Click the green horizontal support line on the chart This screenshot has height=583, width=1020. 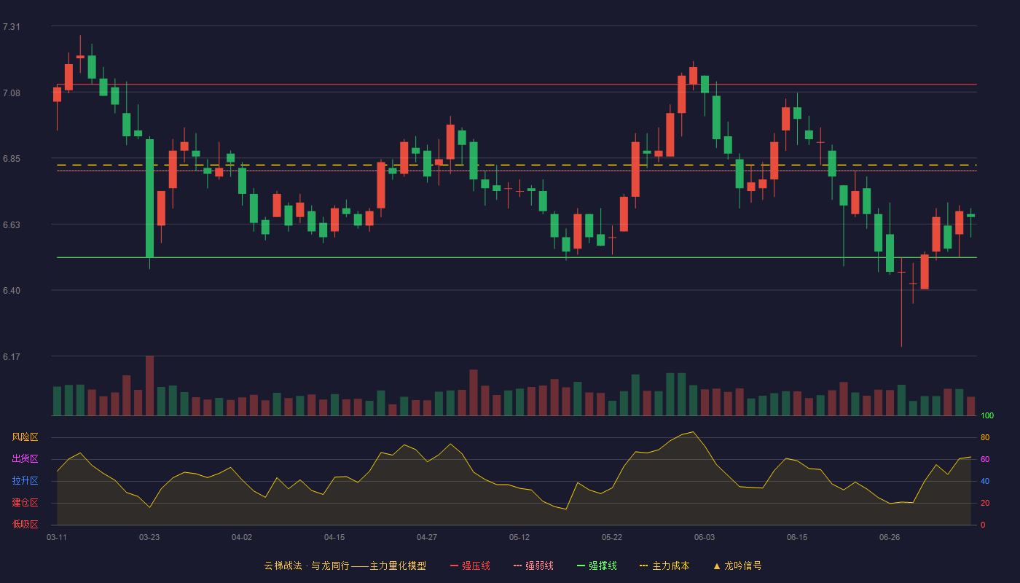(517, 257)
